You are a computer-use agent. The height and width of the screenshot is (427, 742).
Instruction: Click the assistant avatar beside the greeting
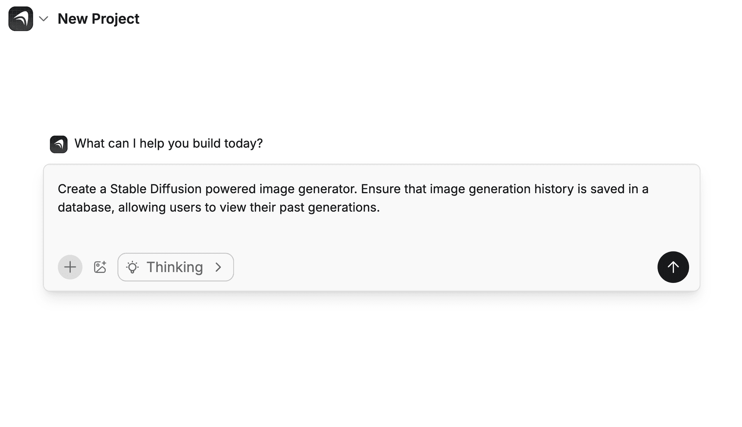click(x=58, y=144)
